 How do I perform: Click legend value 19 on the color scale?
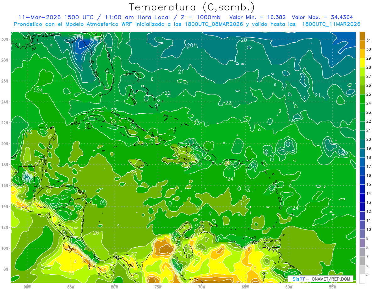(x=369, y=148)
